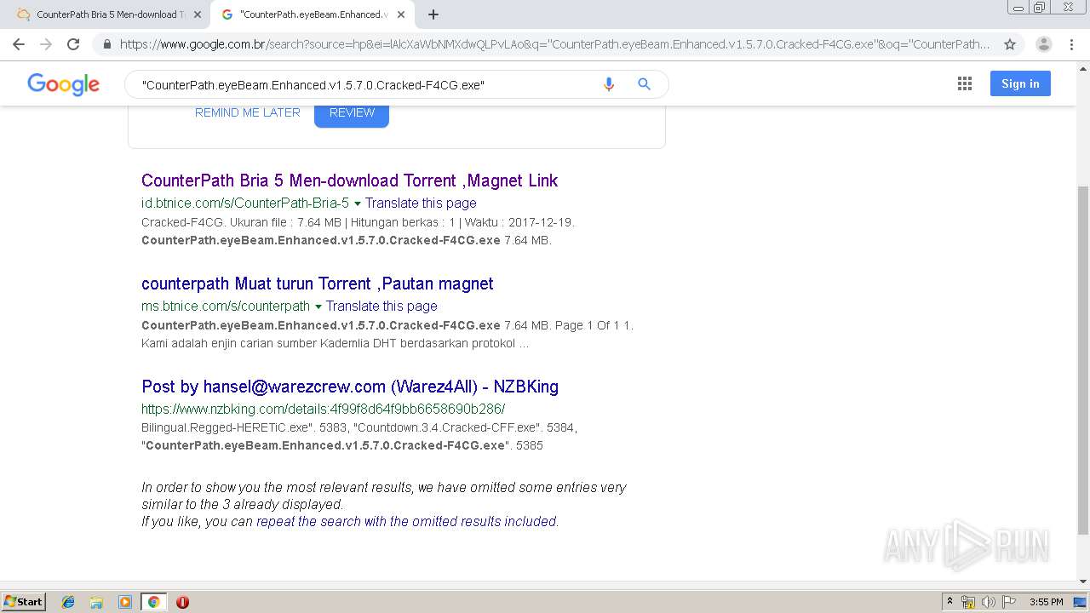1090x613 pixels.
Task: Open counterpath Muat turun Torrent result
Action: pos(318,284)
